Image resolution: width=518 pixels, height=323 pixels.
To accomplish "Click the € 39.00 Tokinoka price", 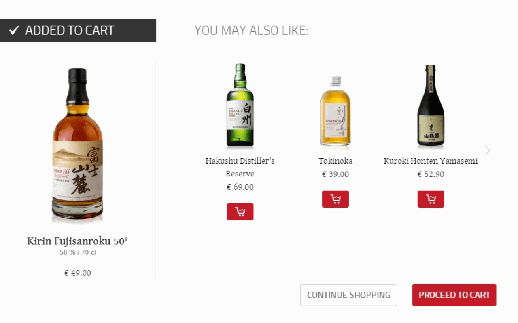I will [335, 174].
